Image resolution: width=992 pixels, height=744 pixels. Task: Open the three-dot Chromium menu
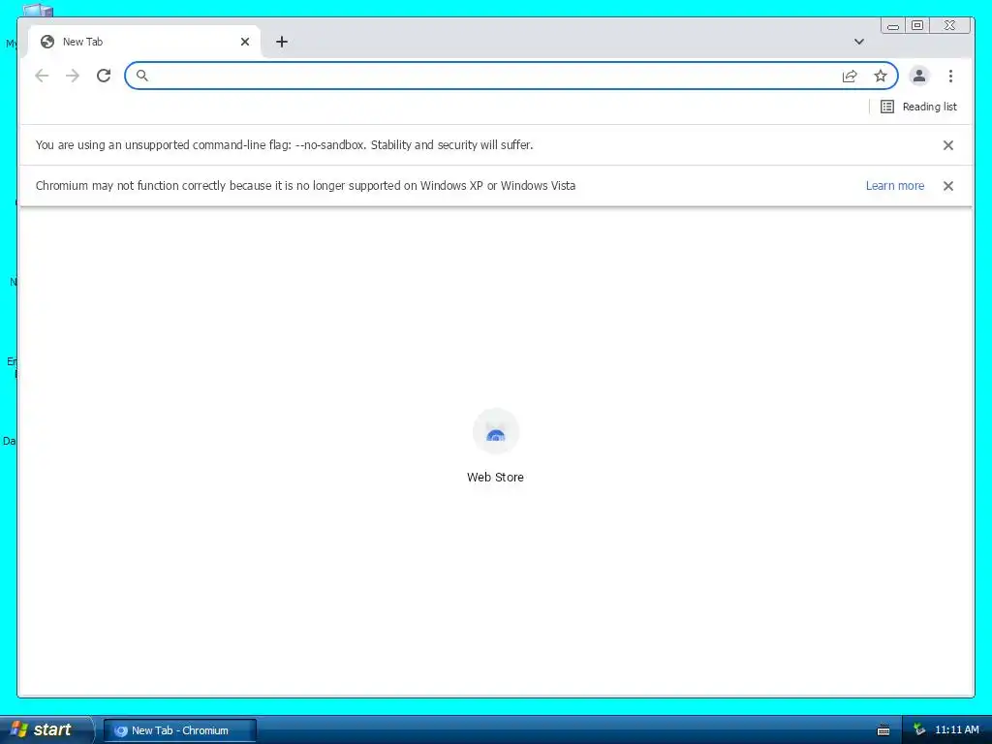pos(950,76)
